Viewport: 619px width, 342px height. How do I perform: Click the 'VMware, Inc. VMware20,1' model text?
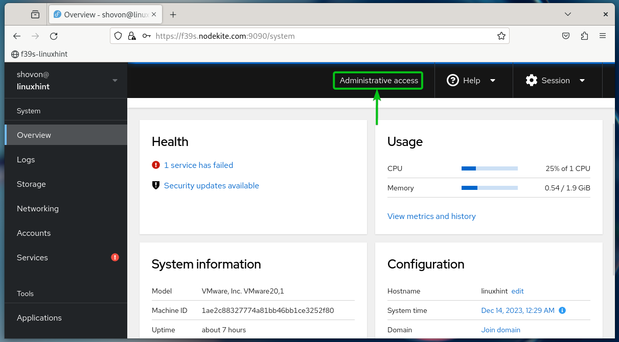243,291
